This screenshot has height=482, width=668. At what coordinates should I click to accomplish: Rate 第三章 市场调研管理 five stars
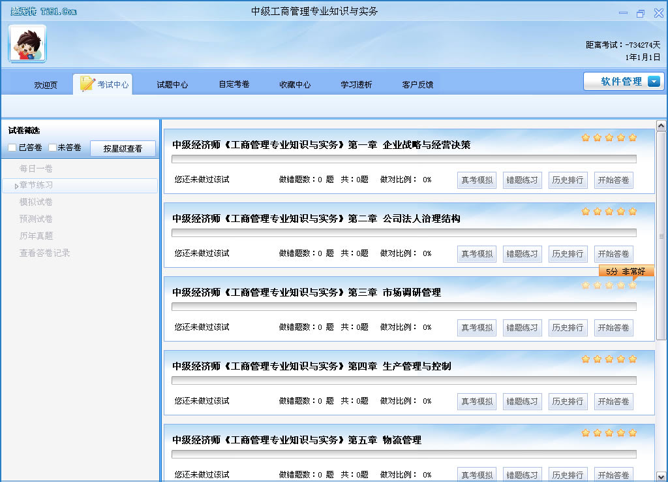point(632,285)
